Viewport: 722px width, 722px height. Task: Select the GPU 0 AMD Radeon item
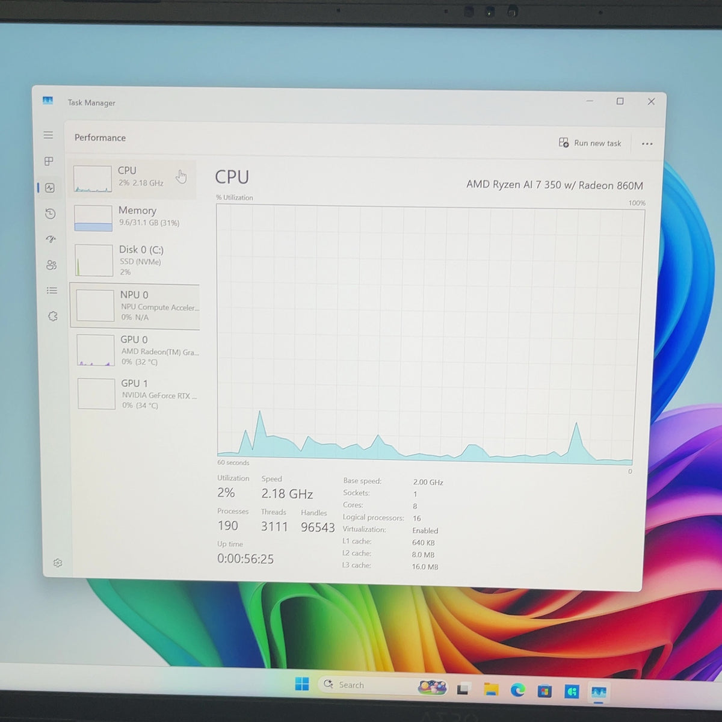136,350
